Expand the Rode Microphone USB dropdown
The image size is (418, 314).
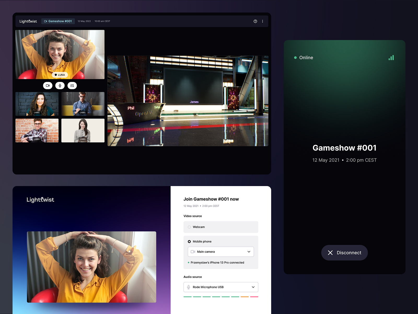(x=253, y=287)
